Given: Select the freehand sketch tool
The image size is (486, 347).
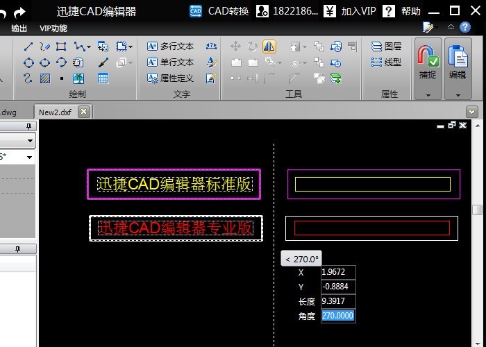Looking at the screenshot, I should 45,46.
